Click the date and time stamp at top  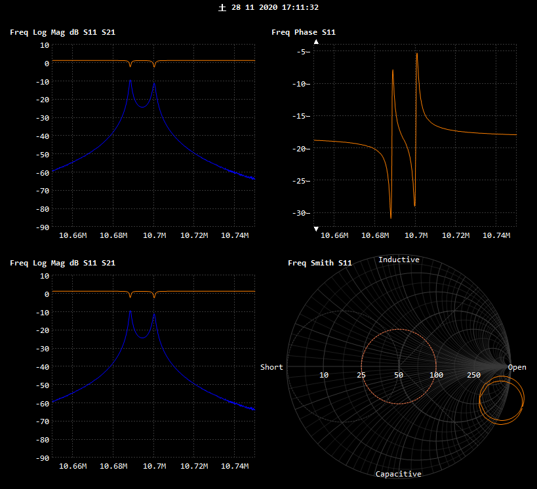(x=269, y=7)
